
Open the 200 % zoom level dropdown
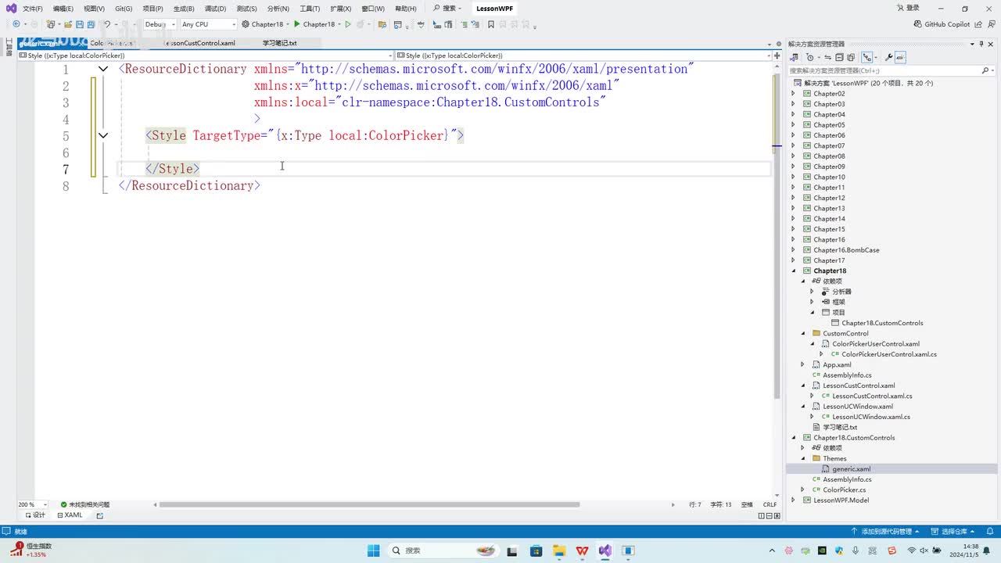pos(33,504)
